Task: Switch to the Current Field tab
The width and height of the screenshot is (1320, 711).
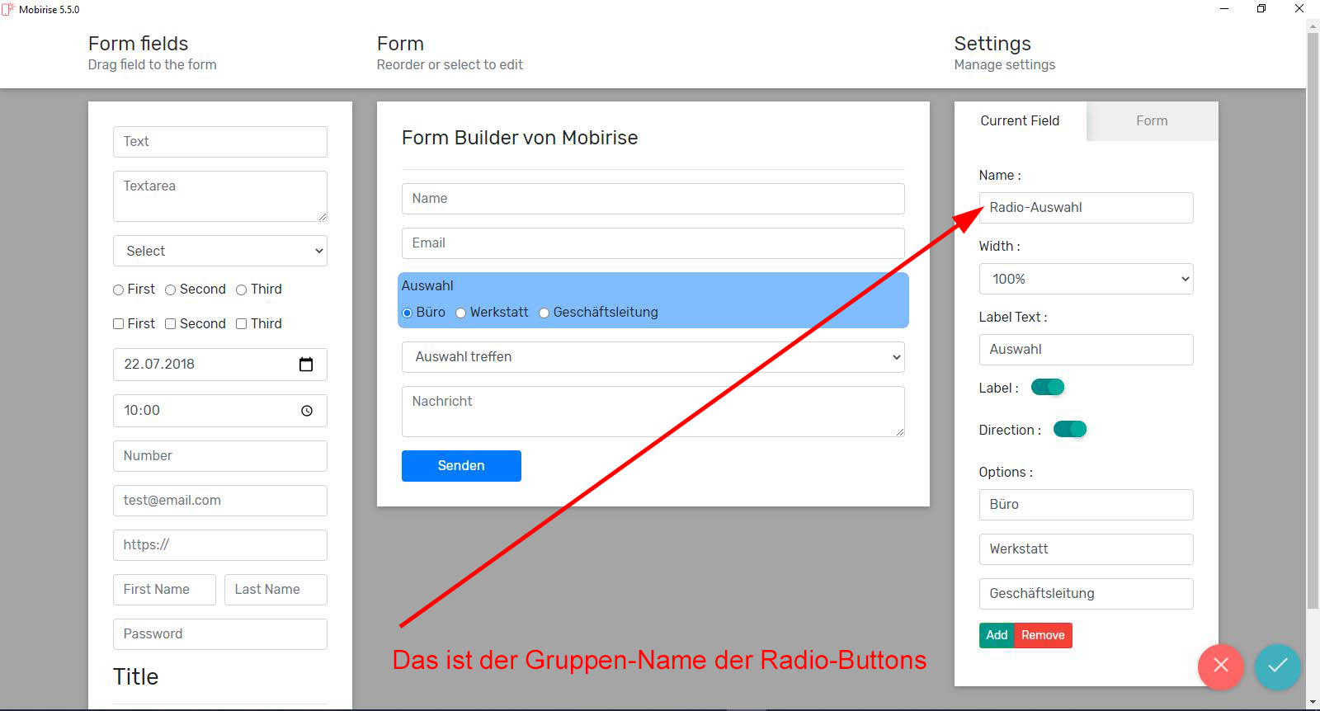Action: pos(1020,120)
